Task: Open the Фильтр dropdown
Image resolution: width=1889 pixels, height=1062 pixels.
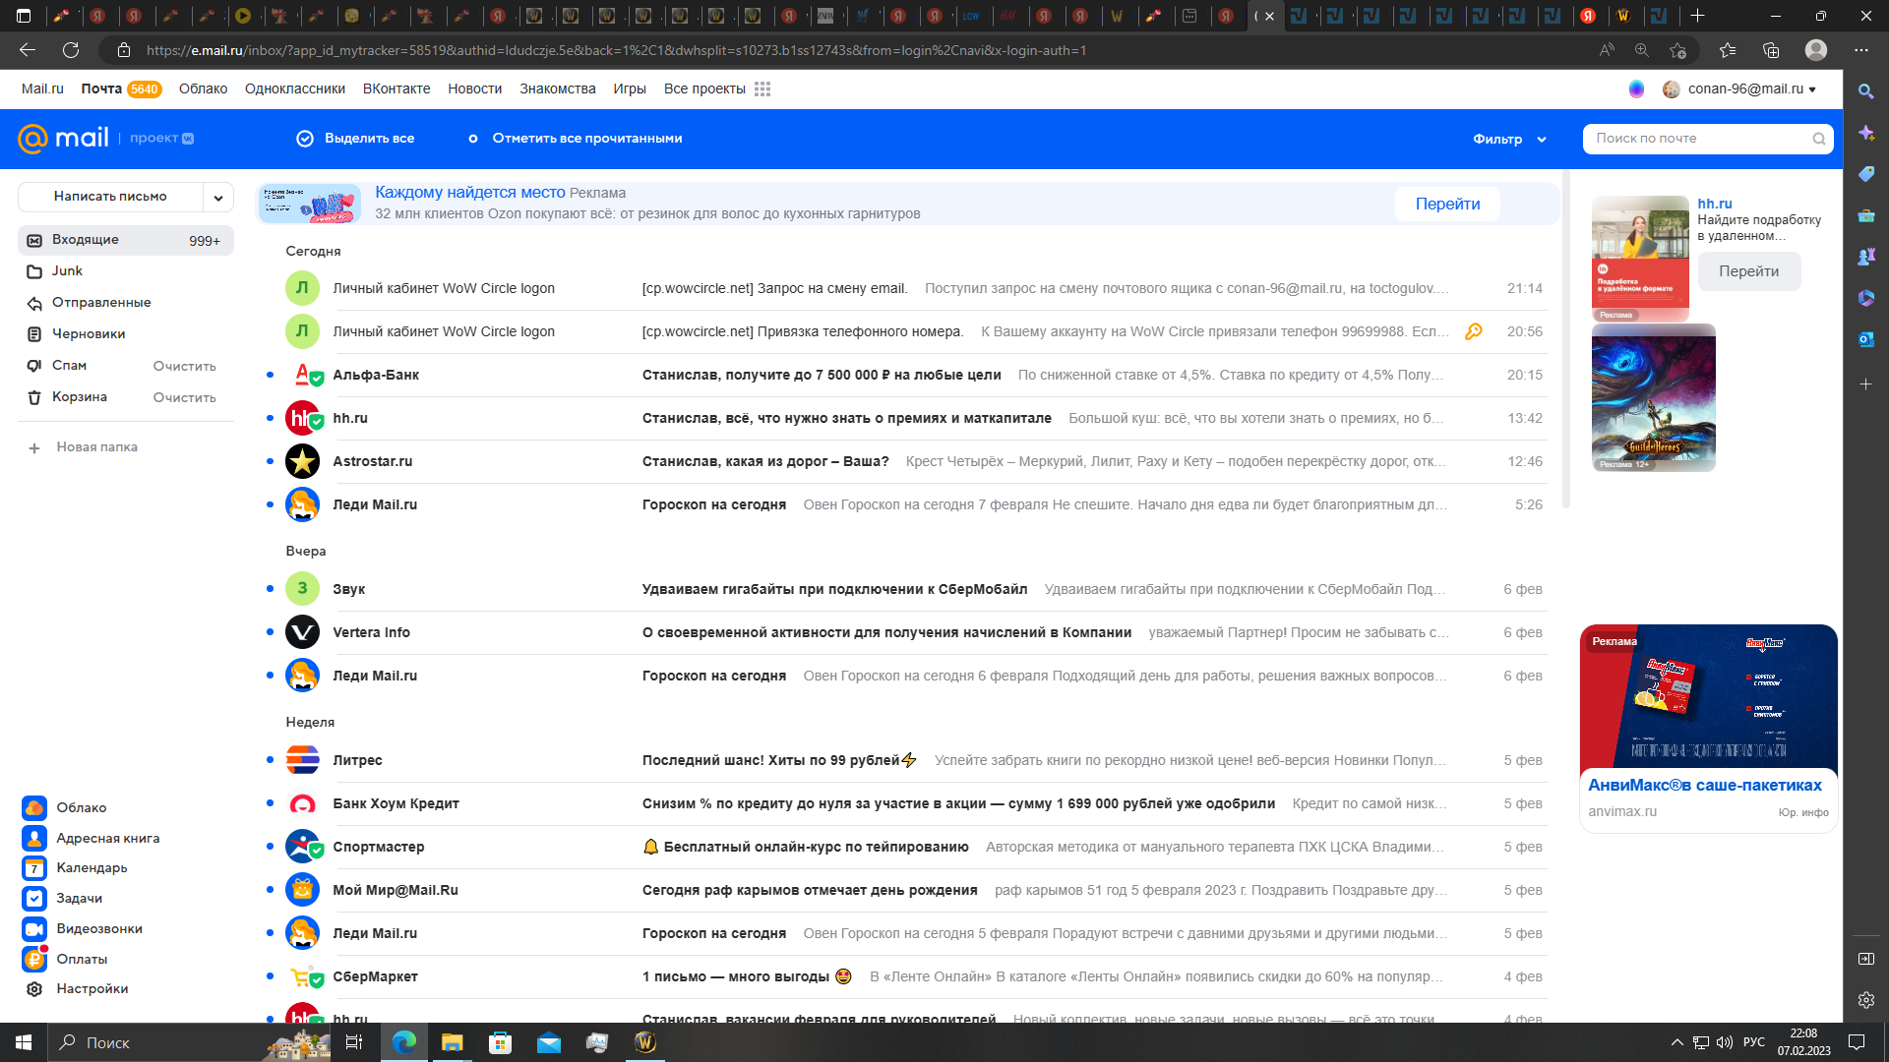Action: (1510, 140)
